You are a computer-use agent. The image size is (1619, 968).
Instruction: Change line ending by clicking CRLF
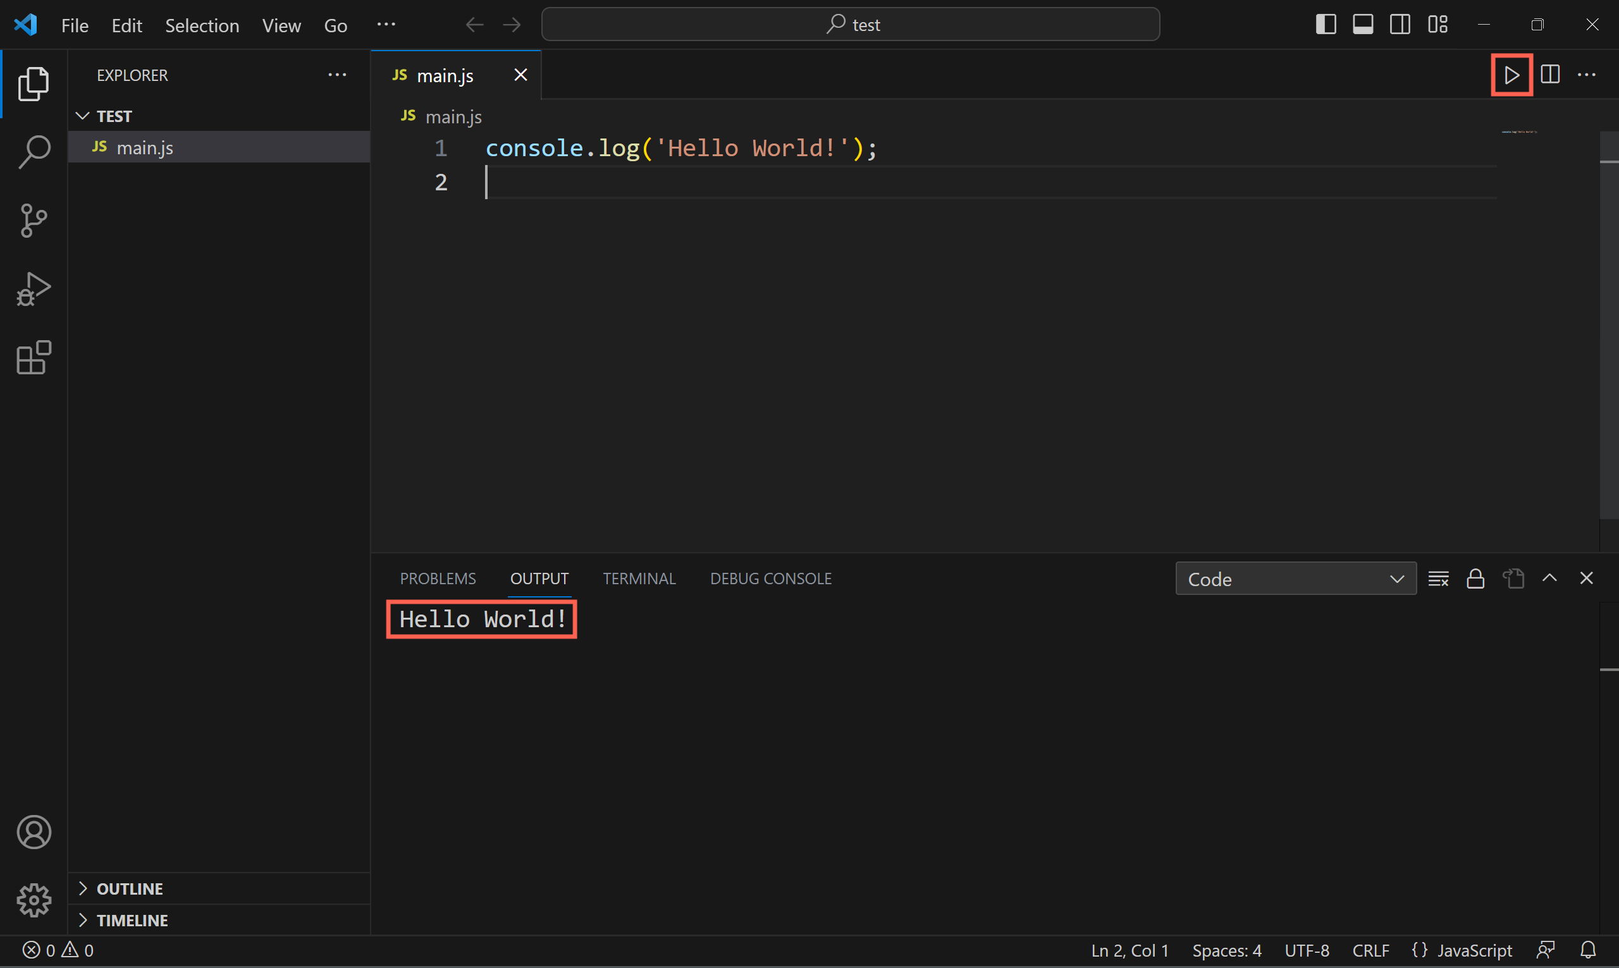coord(1371,950)
